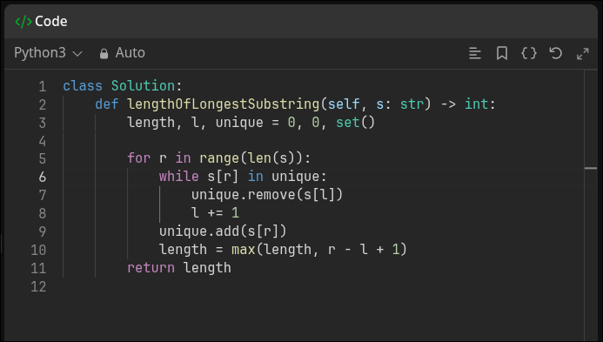Click the 'max' function on line 10

coord(244,250)
